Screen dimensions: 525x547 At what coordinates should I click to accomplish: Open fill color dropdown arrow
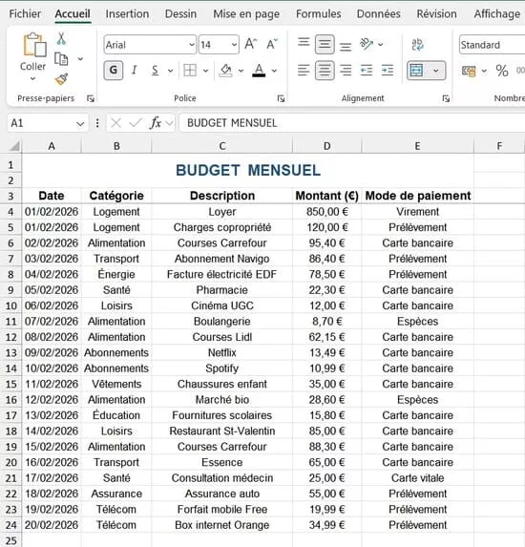coord(241,71)
